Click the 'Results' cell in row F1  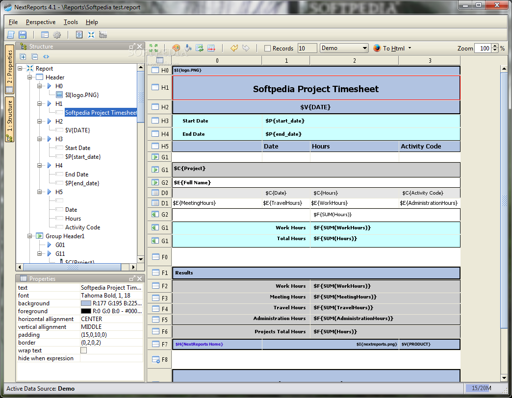tap(316, 273)
